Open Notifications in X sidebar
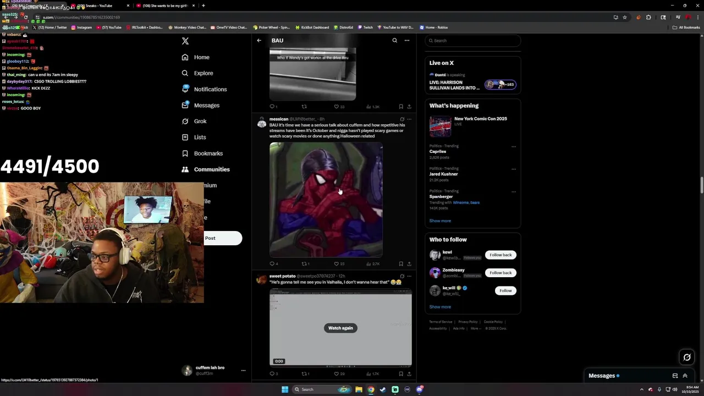This screenshot has width=704, height=396. tap(204, 89)
